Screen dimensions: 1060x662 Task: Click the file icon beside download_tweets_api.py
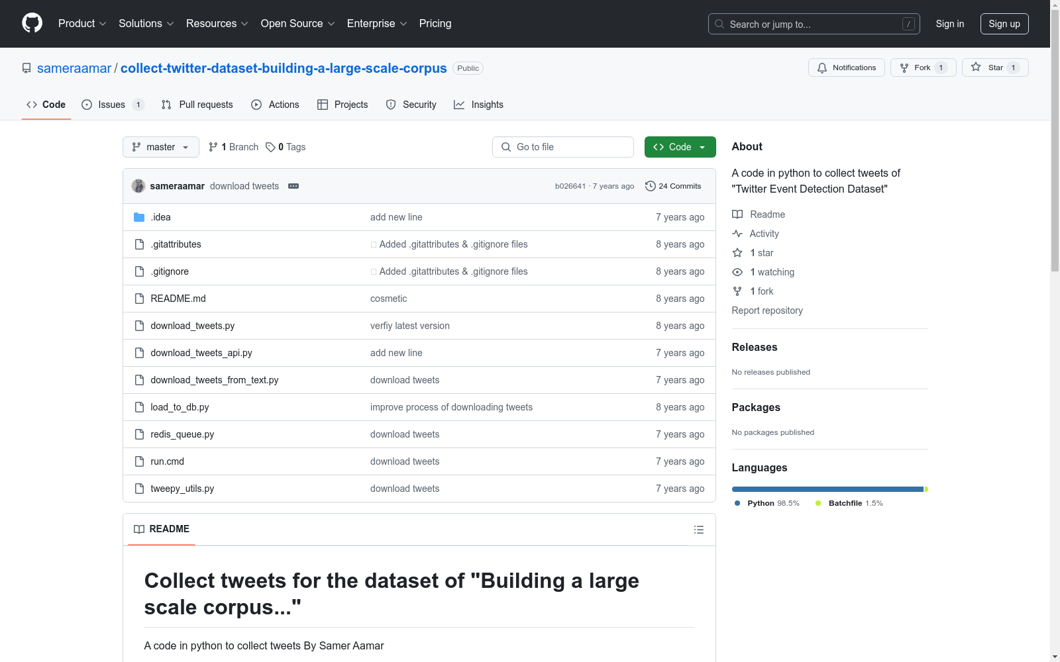click(139, 353)
